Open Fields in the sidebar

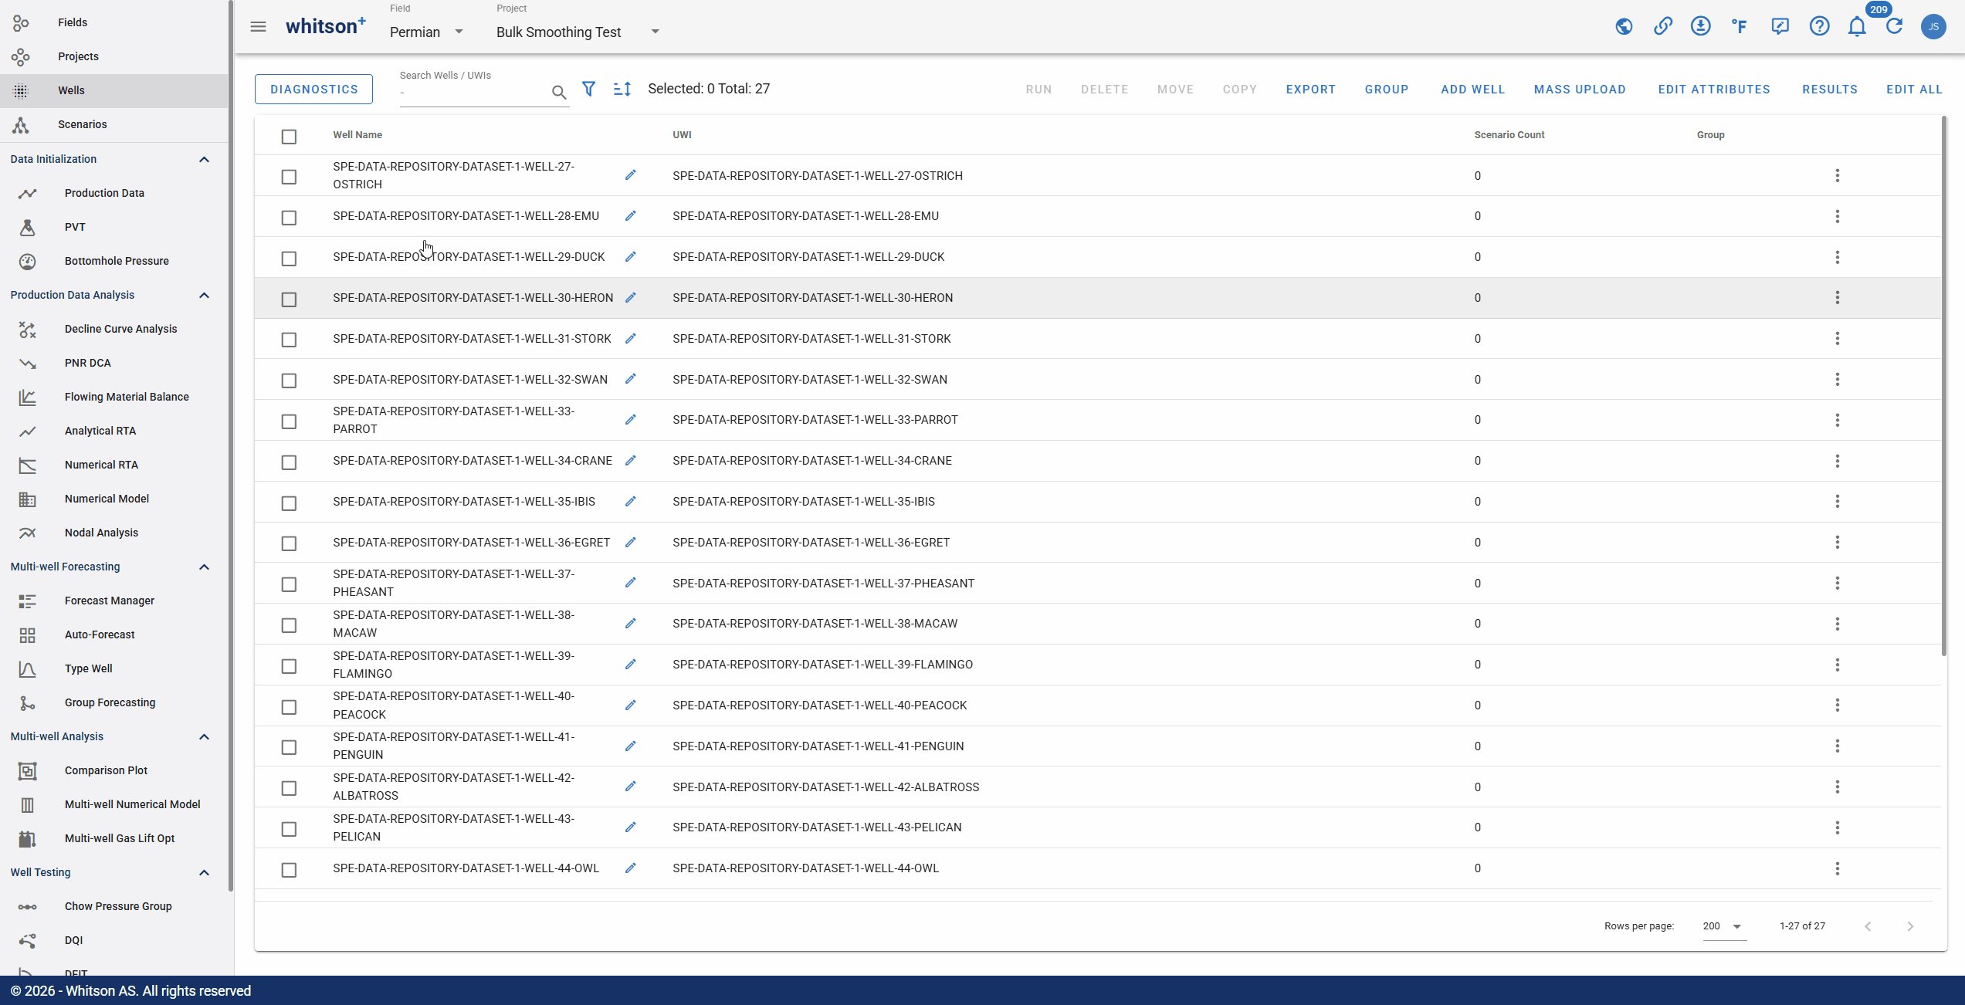coord(114,22)
